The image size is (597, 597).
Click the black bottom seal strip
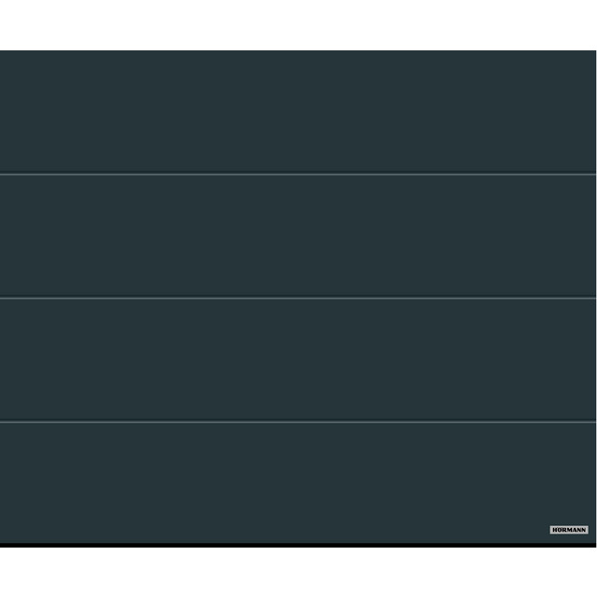point(298,544)
